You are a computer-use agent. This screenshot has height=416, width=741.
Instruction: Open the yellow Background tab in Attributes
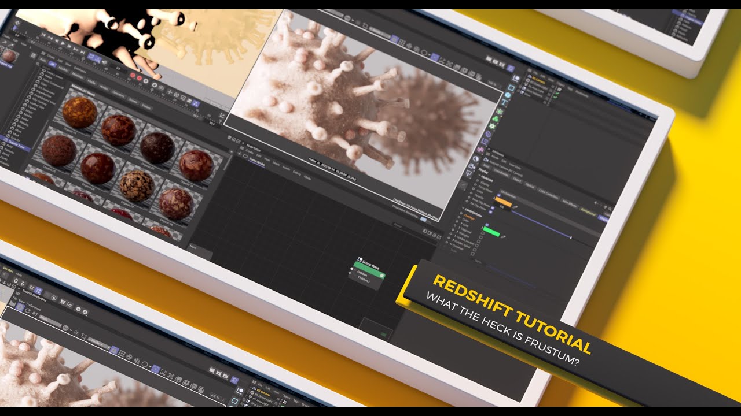pos(588,211)
